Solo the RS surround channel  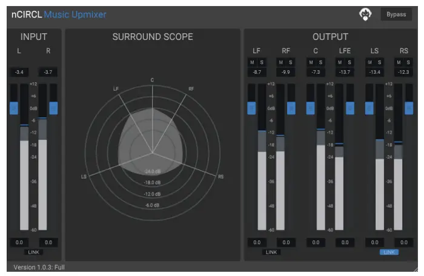409,62
